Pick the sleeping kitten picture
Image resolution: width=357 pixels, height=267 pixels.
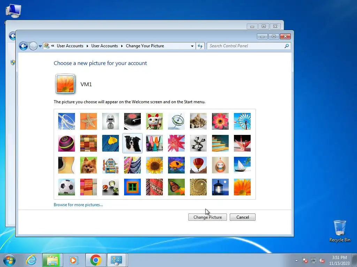pyautogui.click(x=198, y=121)
